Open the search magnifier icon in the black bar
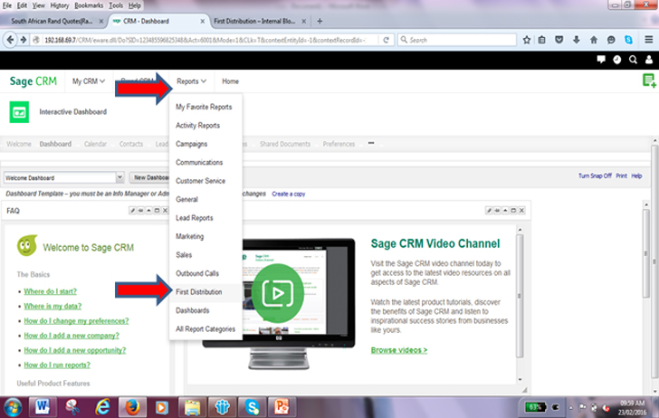The image size is (659, 418). click(x=633, y=60)
